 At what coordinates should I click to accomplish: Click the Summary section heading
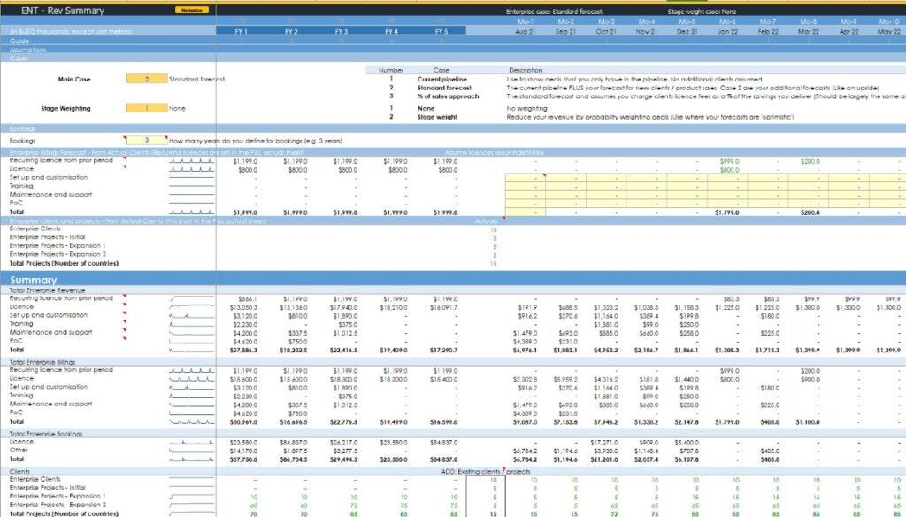click(x=34, y=281)
